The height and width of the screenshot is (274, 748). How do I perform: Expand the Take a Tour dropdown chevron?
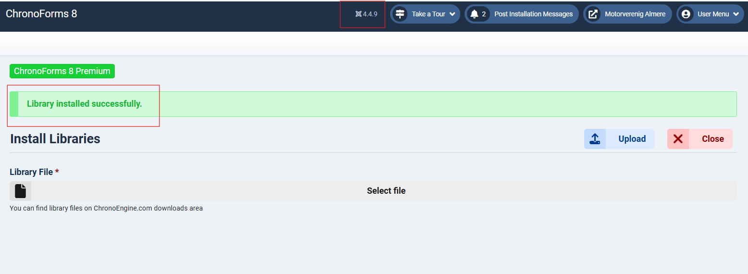point(452,14)
